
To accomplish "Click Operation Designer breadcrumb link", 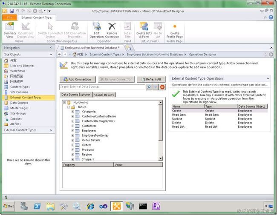I will tap(202, 54).
